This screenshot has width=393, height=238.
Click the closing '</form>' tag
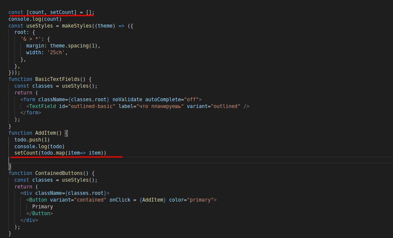pos(31,113)
